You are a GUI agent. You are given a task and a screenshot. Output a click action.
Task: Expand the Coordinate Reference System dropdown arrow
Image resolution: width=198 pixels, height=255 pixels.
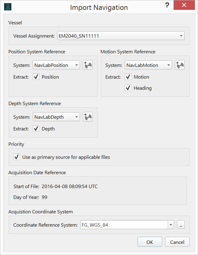(171, 225)
